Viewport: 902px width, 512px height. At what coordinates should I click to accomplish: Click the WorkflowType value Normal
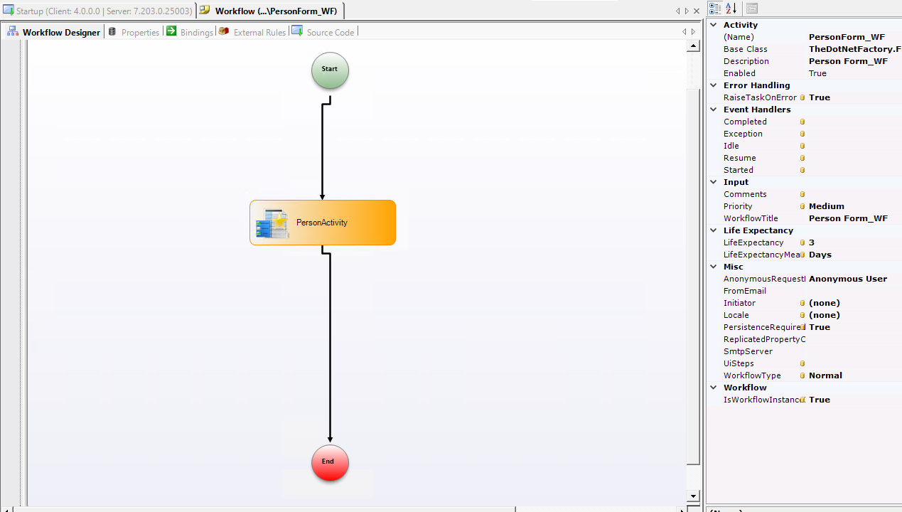point(825,375)
